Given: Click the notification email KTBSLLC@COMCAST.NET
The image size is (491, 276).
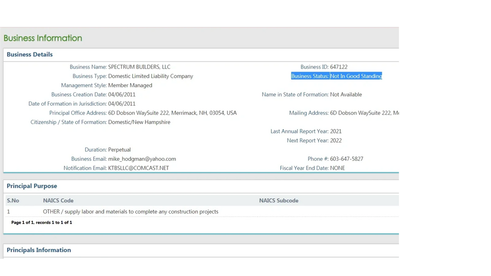Looking at the screenshot, I should pos(138,168).
